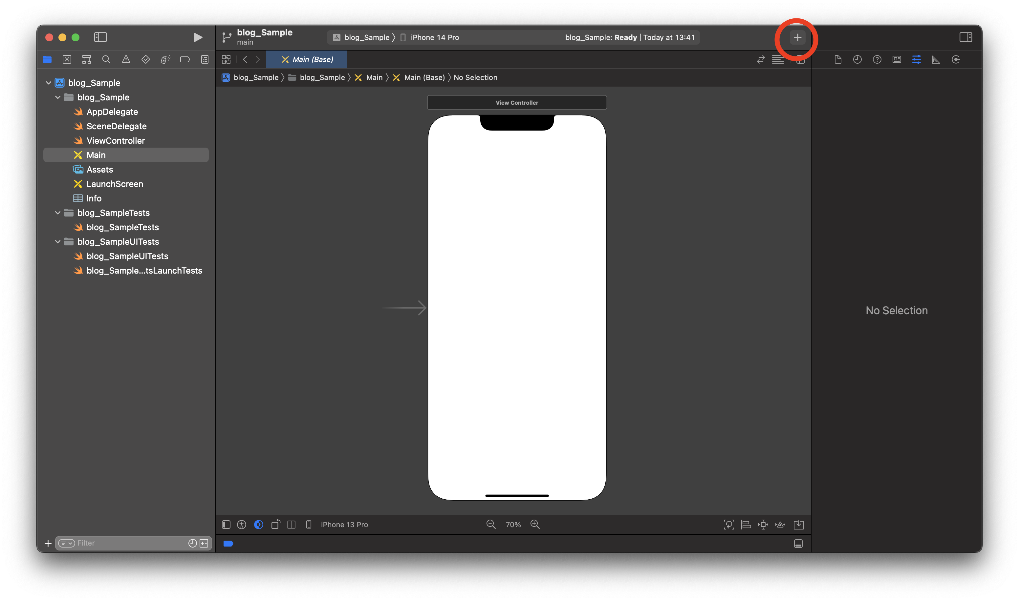
Task: Toggle the inspectors panel on the right
Action: 965,37
